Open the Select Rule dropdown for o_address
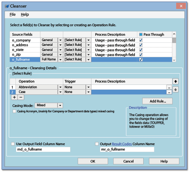The height and width of the screenshot is (173, 190). (x=88, y=45)
